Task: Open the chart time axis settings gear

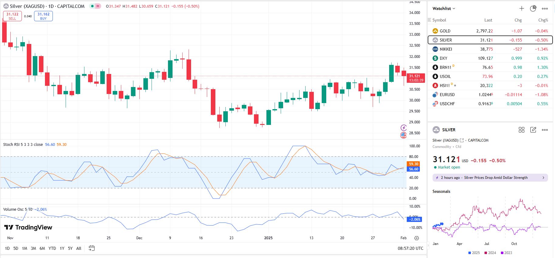Action: (x=416, y=238)
